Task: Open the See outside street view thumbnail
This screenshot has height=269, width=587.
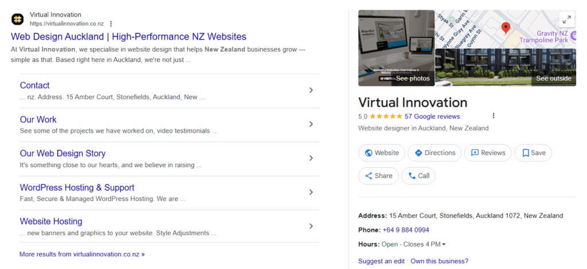Action: tap(506, 68)
